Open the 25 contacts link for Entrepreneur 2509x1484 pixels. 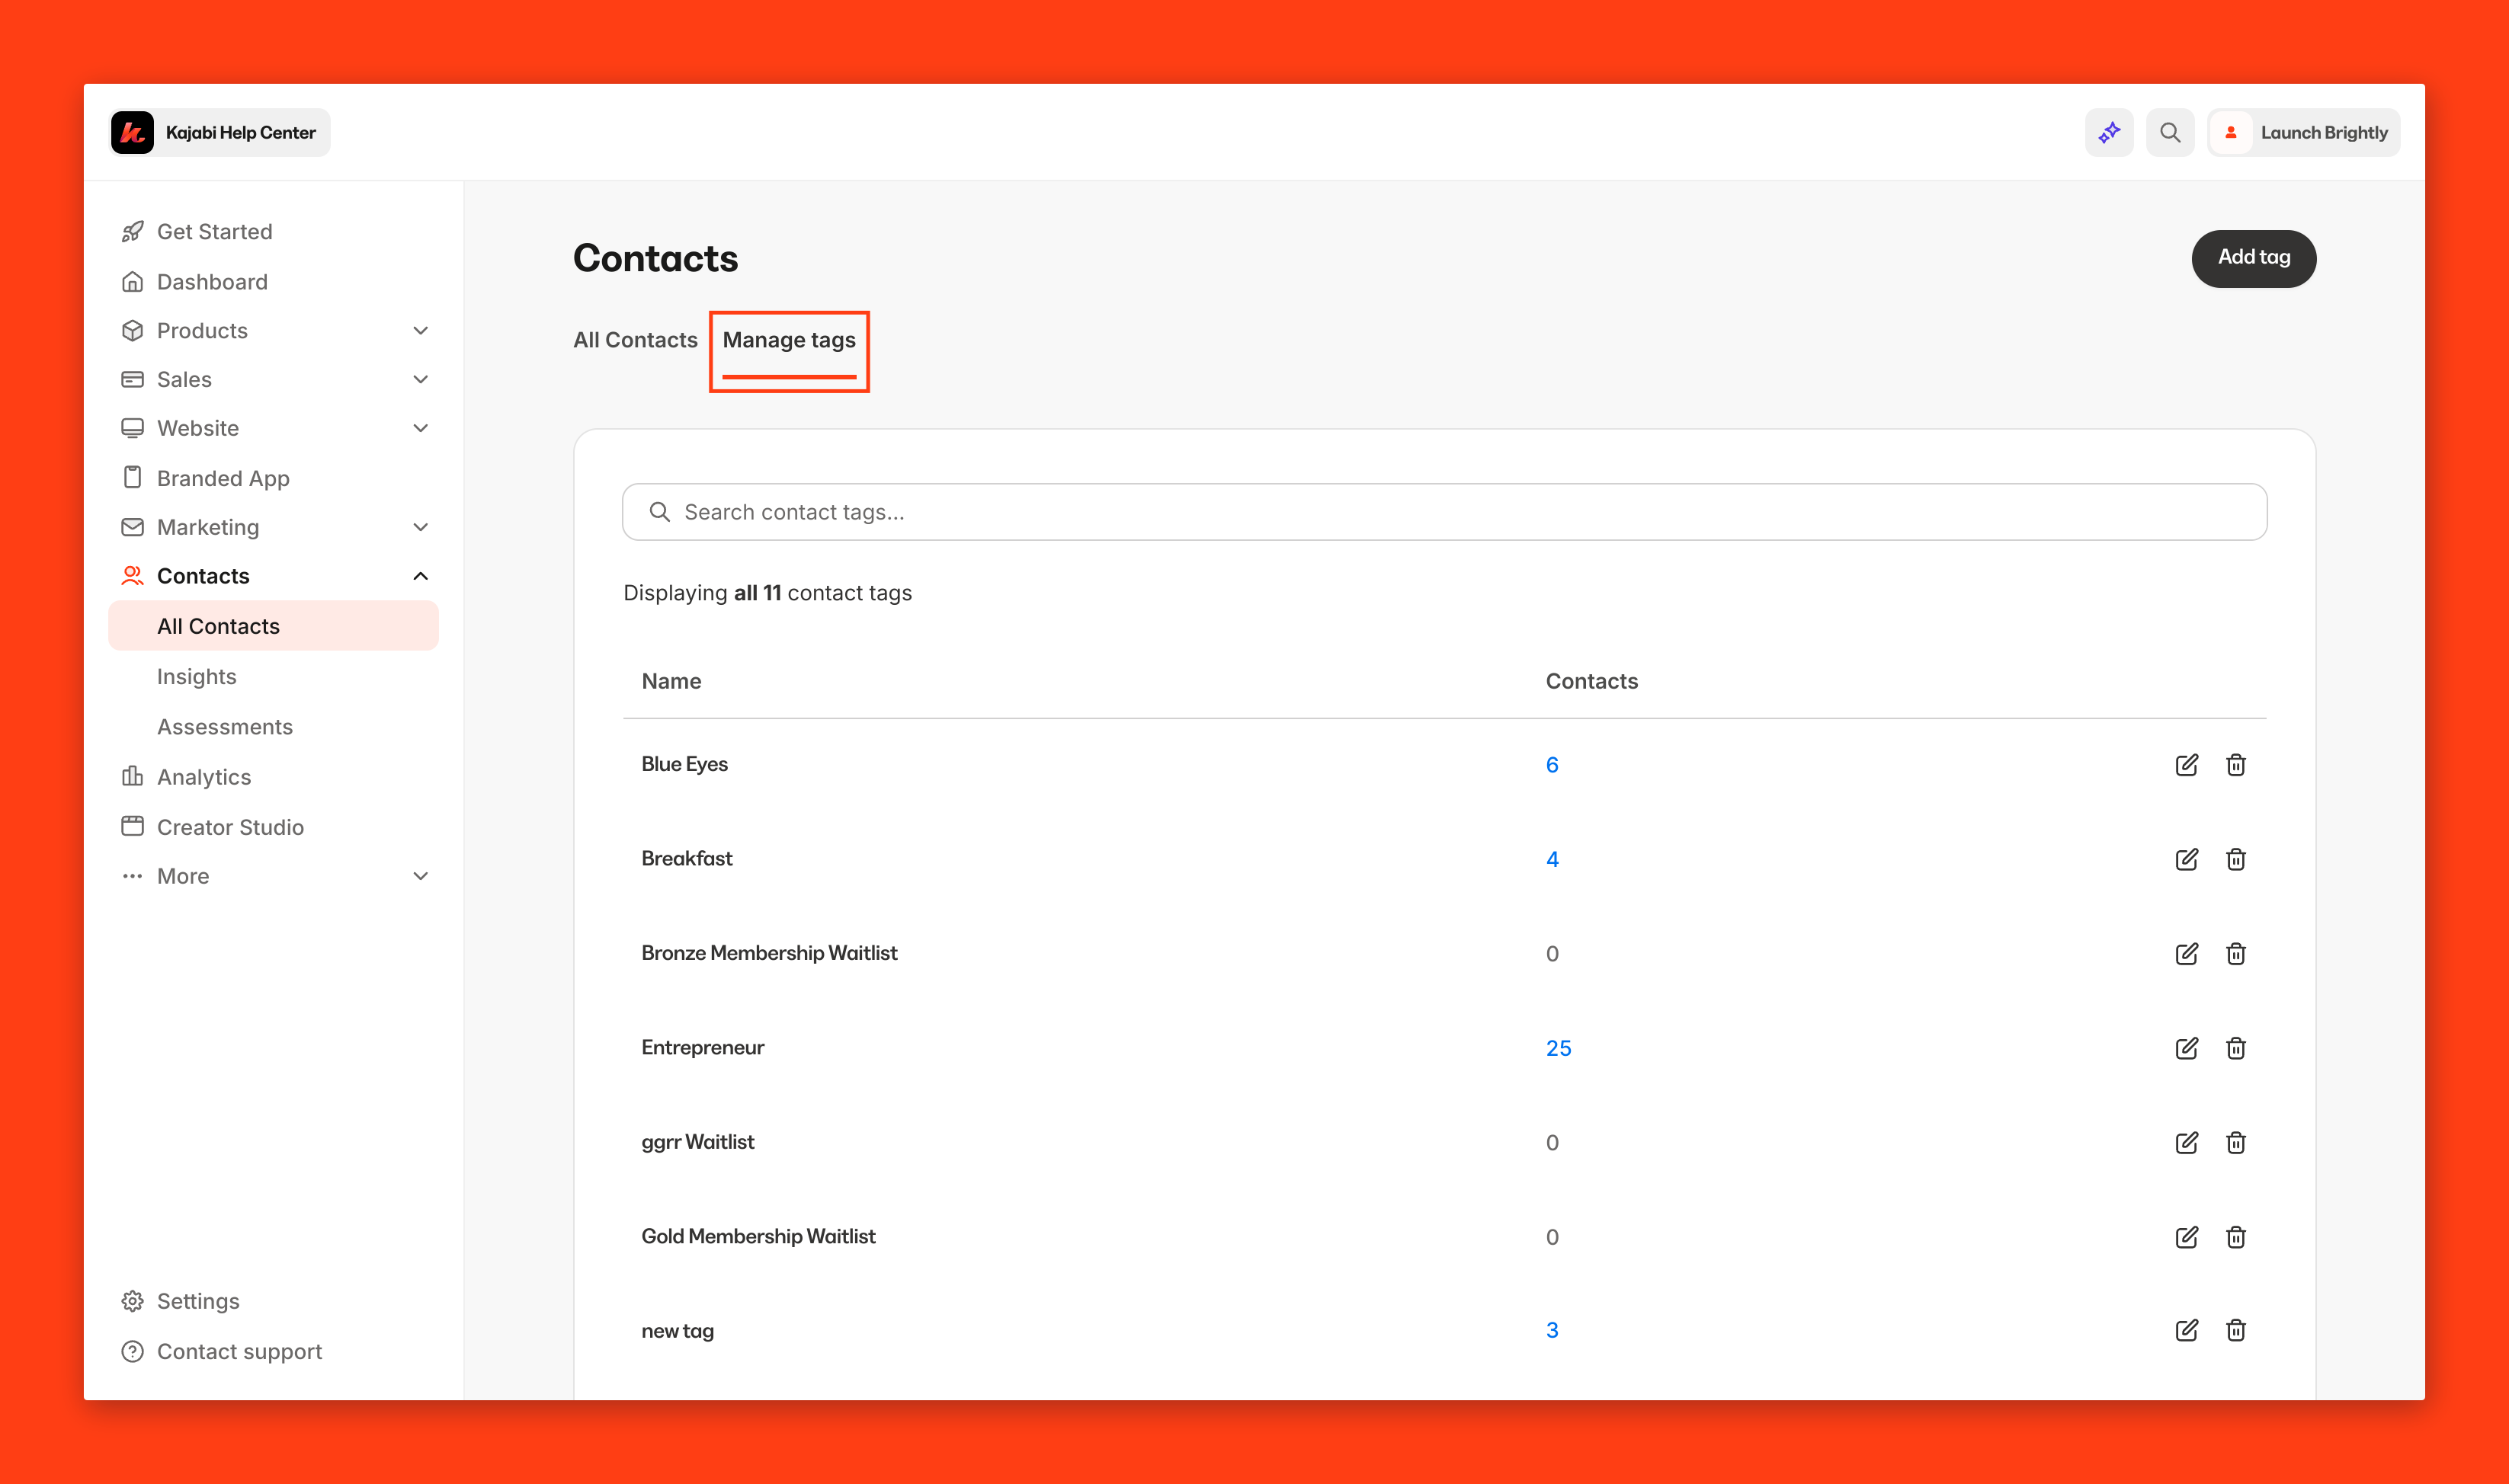click(1558, 1048)
